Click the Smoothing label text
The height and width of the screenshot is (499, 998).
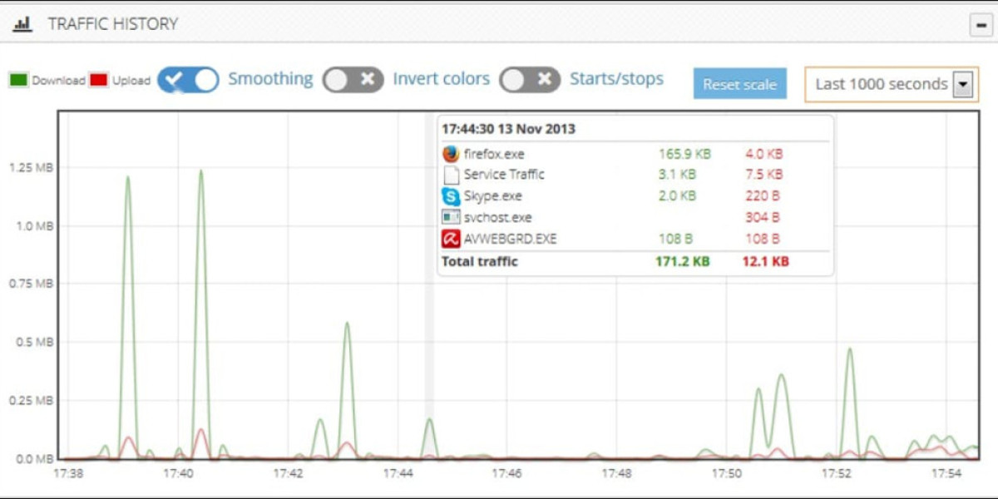[x=270, y=79]
